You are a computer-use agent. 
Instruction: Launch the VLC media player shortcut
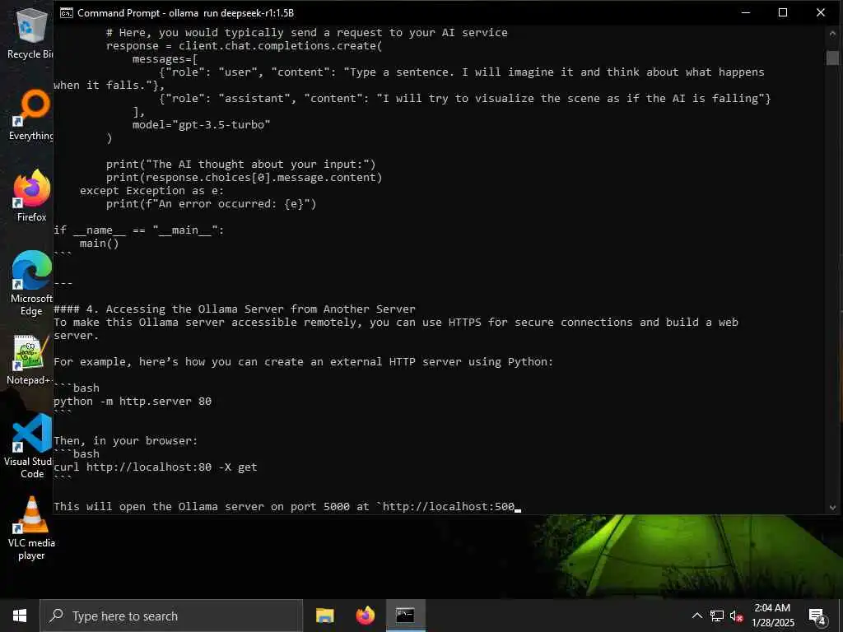(31, 528)
